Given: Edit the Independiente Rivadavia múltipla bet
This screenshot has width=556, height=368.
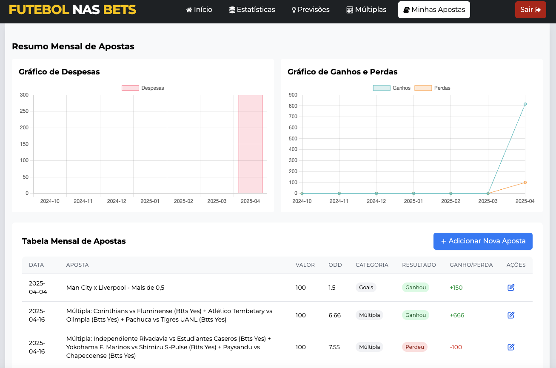Looking at the screenshot, I should point(511,347).
